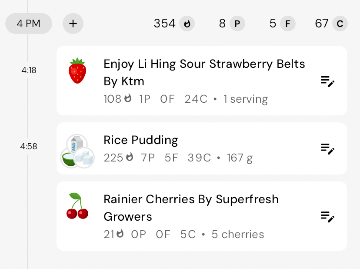Click the 5 cherries serving text
Image resolution: width=360 pixels, height=269 pixels.
[x=238, y=234]
